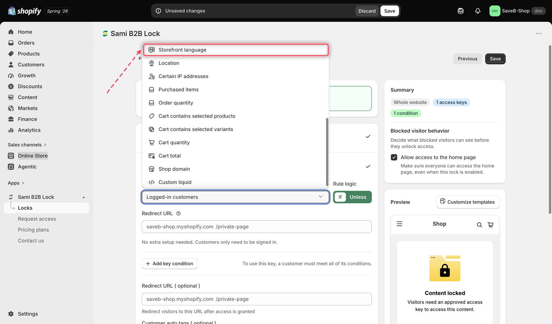Click the Redirect URL help icon
The image size is (552, 324).
click(x=178, y=213)
